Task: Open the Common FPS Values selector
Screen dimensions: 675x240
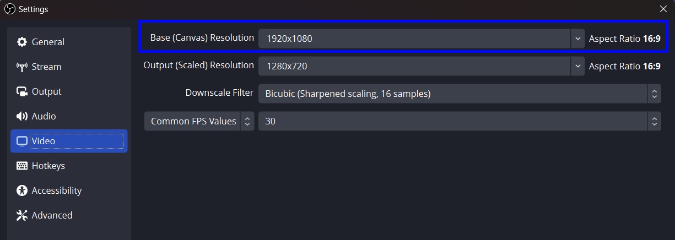Action: (x=199, y=121)
